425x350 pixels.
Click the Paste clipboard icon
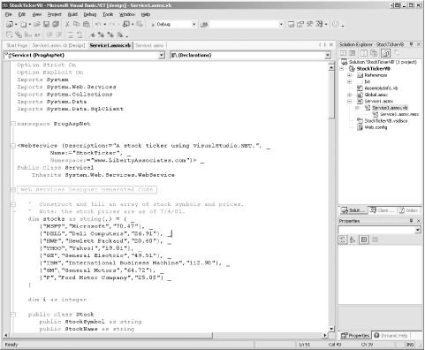87,24
